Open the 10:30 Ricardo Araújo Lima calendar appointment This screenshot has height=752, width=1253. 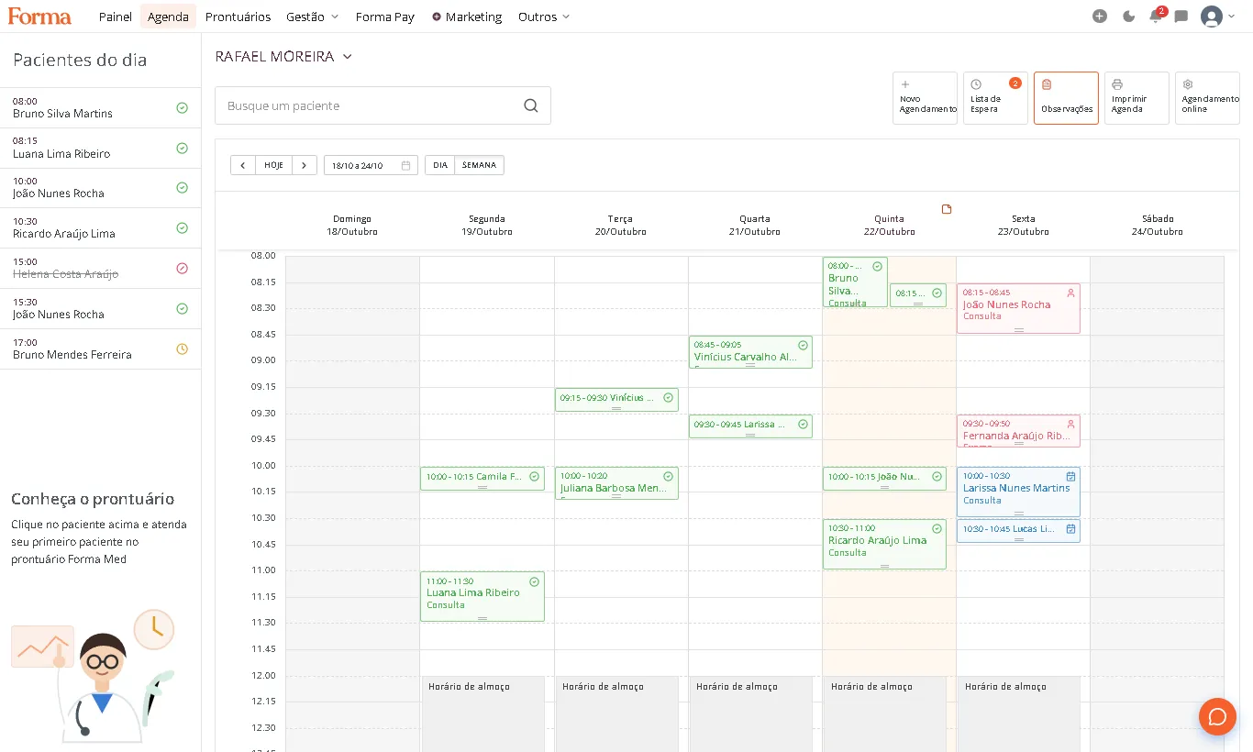click(x=884, y=544)
